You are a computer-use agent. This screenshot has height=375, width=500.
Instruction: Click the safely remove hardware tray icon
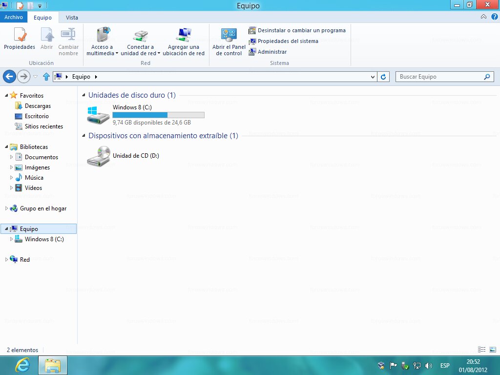click(405, 365)
